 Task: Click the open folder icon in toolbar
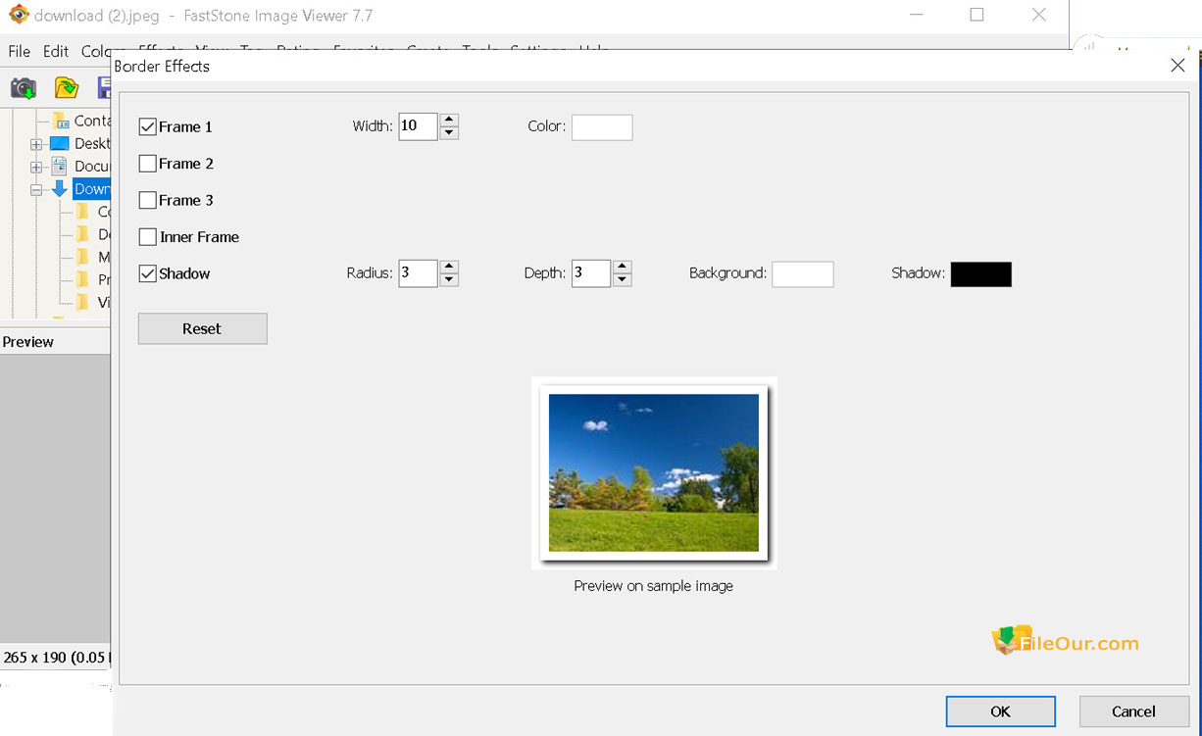(x=66, y=88)
